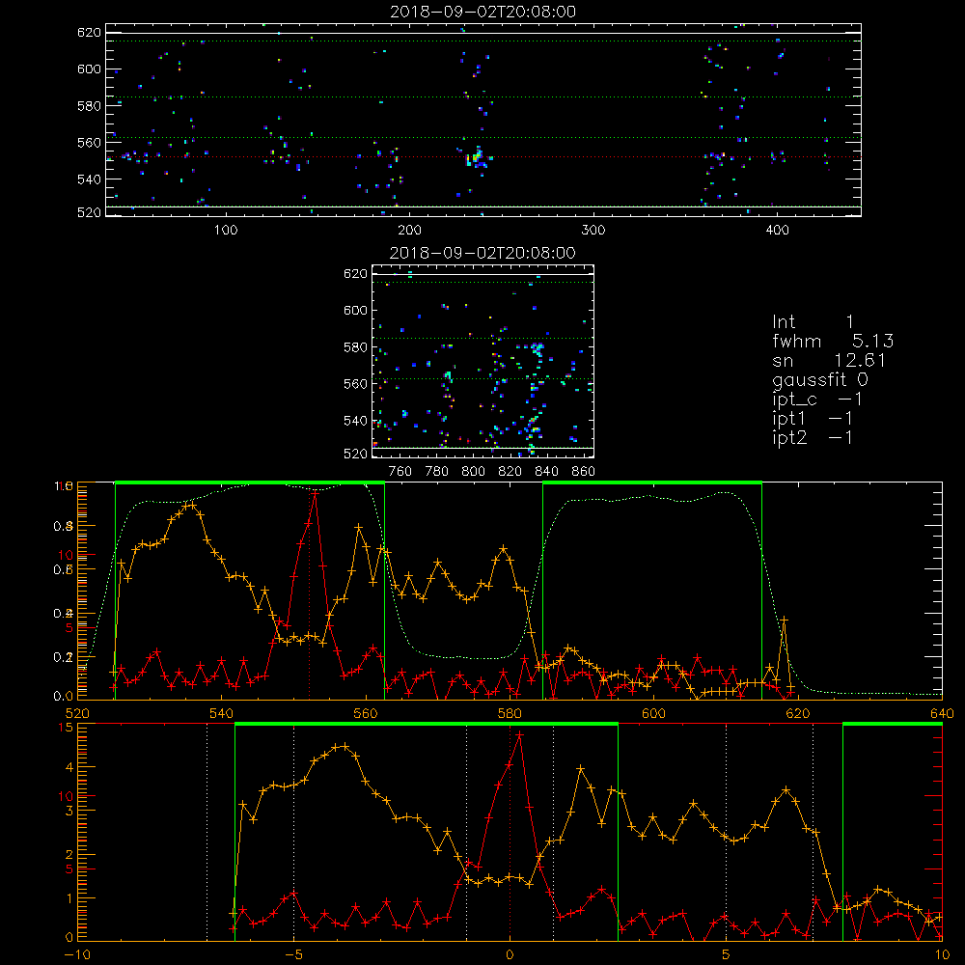Click x-axis label 780 on middle plot

(437, 472)
